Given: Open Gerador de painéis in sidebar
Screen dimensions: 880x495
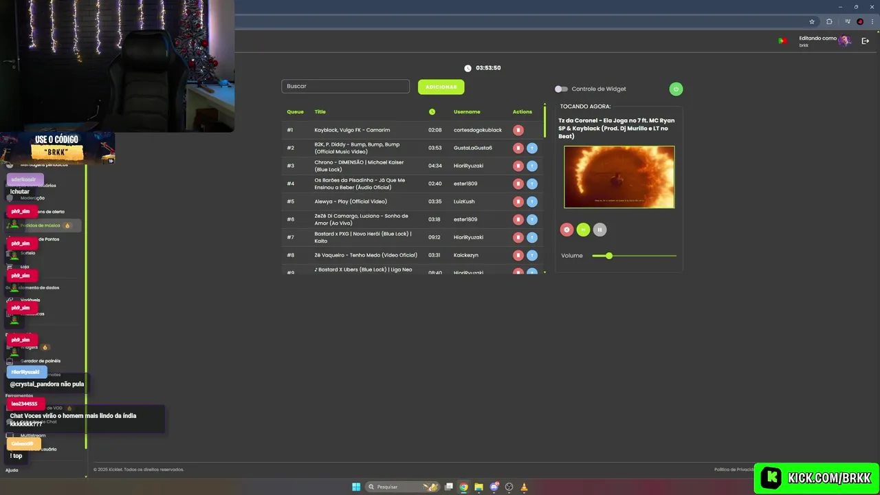Looking at the screenshot, I should click(x=41, y=361).
